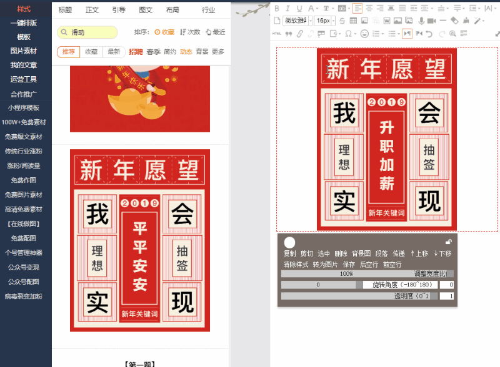This screenshot has height=367, width=500.
Task: Click the italic formatting icon
Action: click(x=288, y=9)
